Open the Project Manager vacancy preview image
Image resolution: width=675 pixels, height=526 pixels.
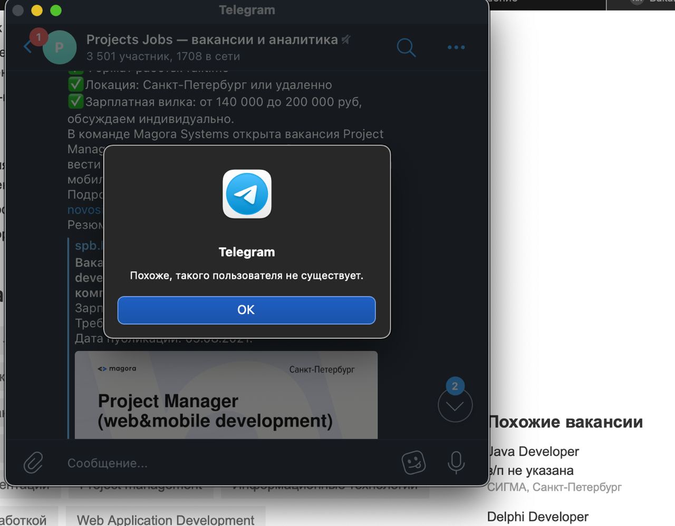[x=226, y=395]
